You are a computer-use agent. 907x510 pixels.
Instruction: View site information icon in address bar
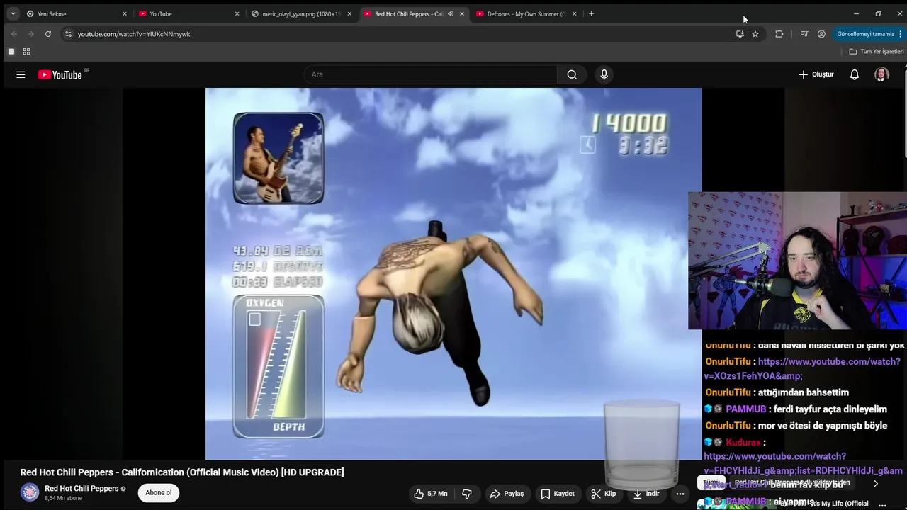(68, 34)
